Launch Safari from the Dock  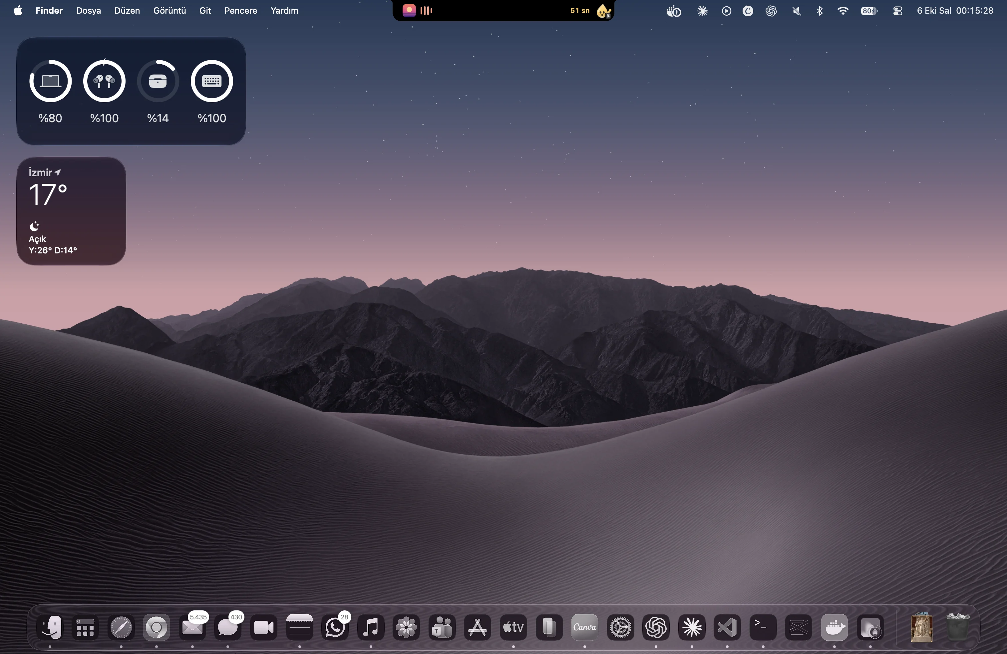[x=121, y=627]
